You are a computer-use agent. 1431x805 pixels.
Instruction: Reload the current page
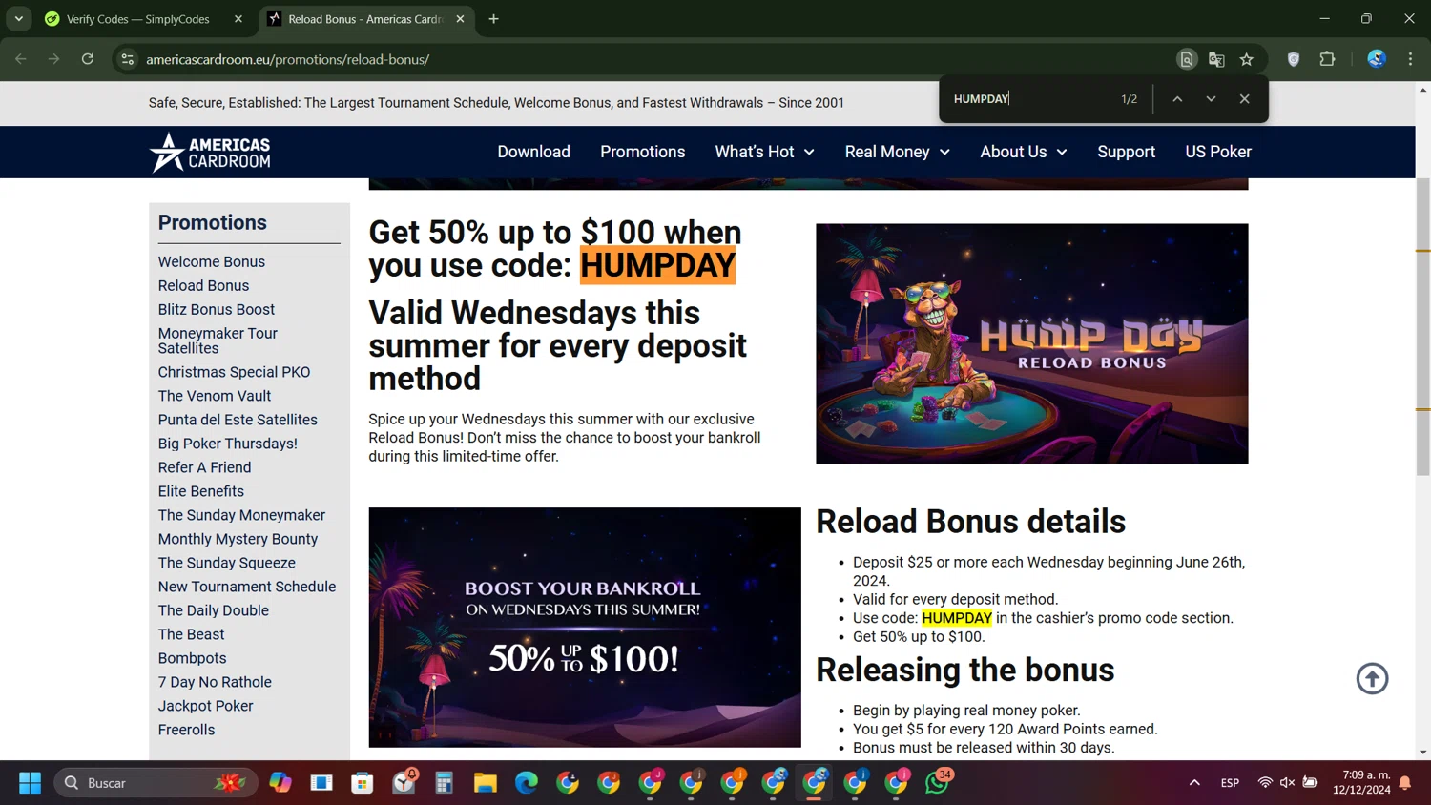point(88,59)
